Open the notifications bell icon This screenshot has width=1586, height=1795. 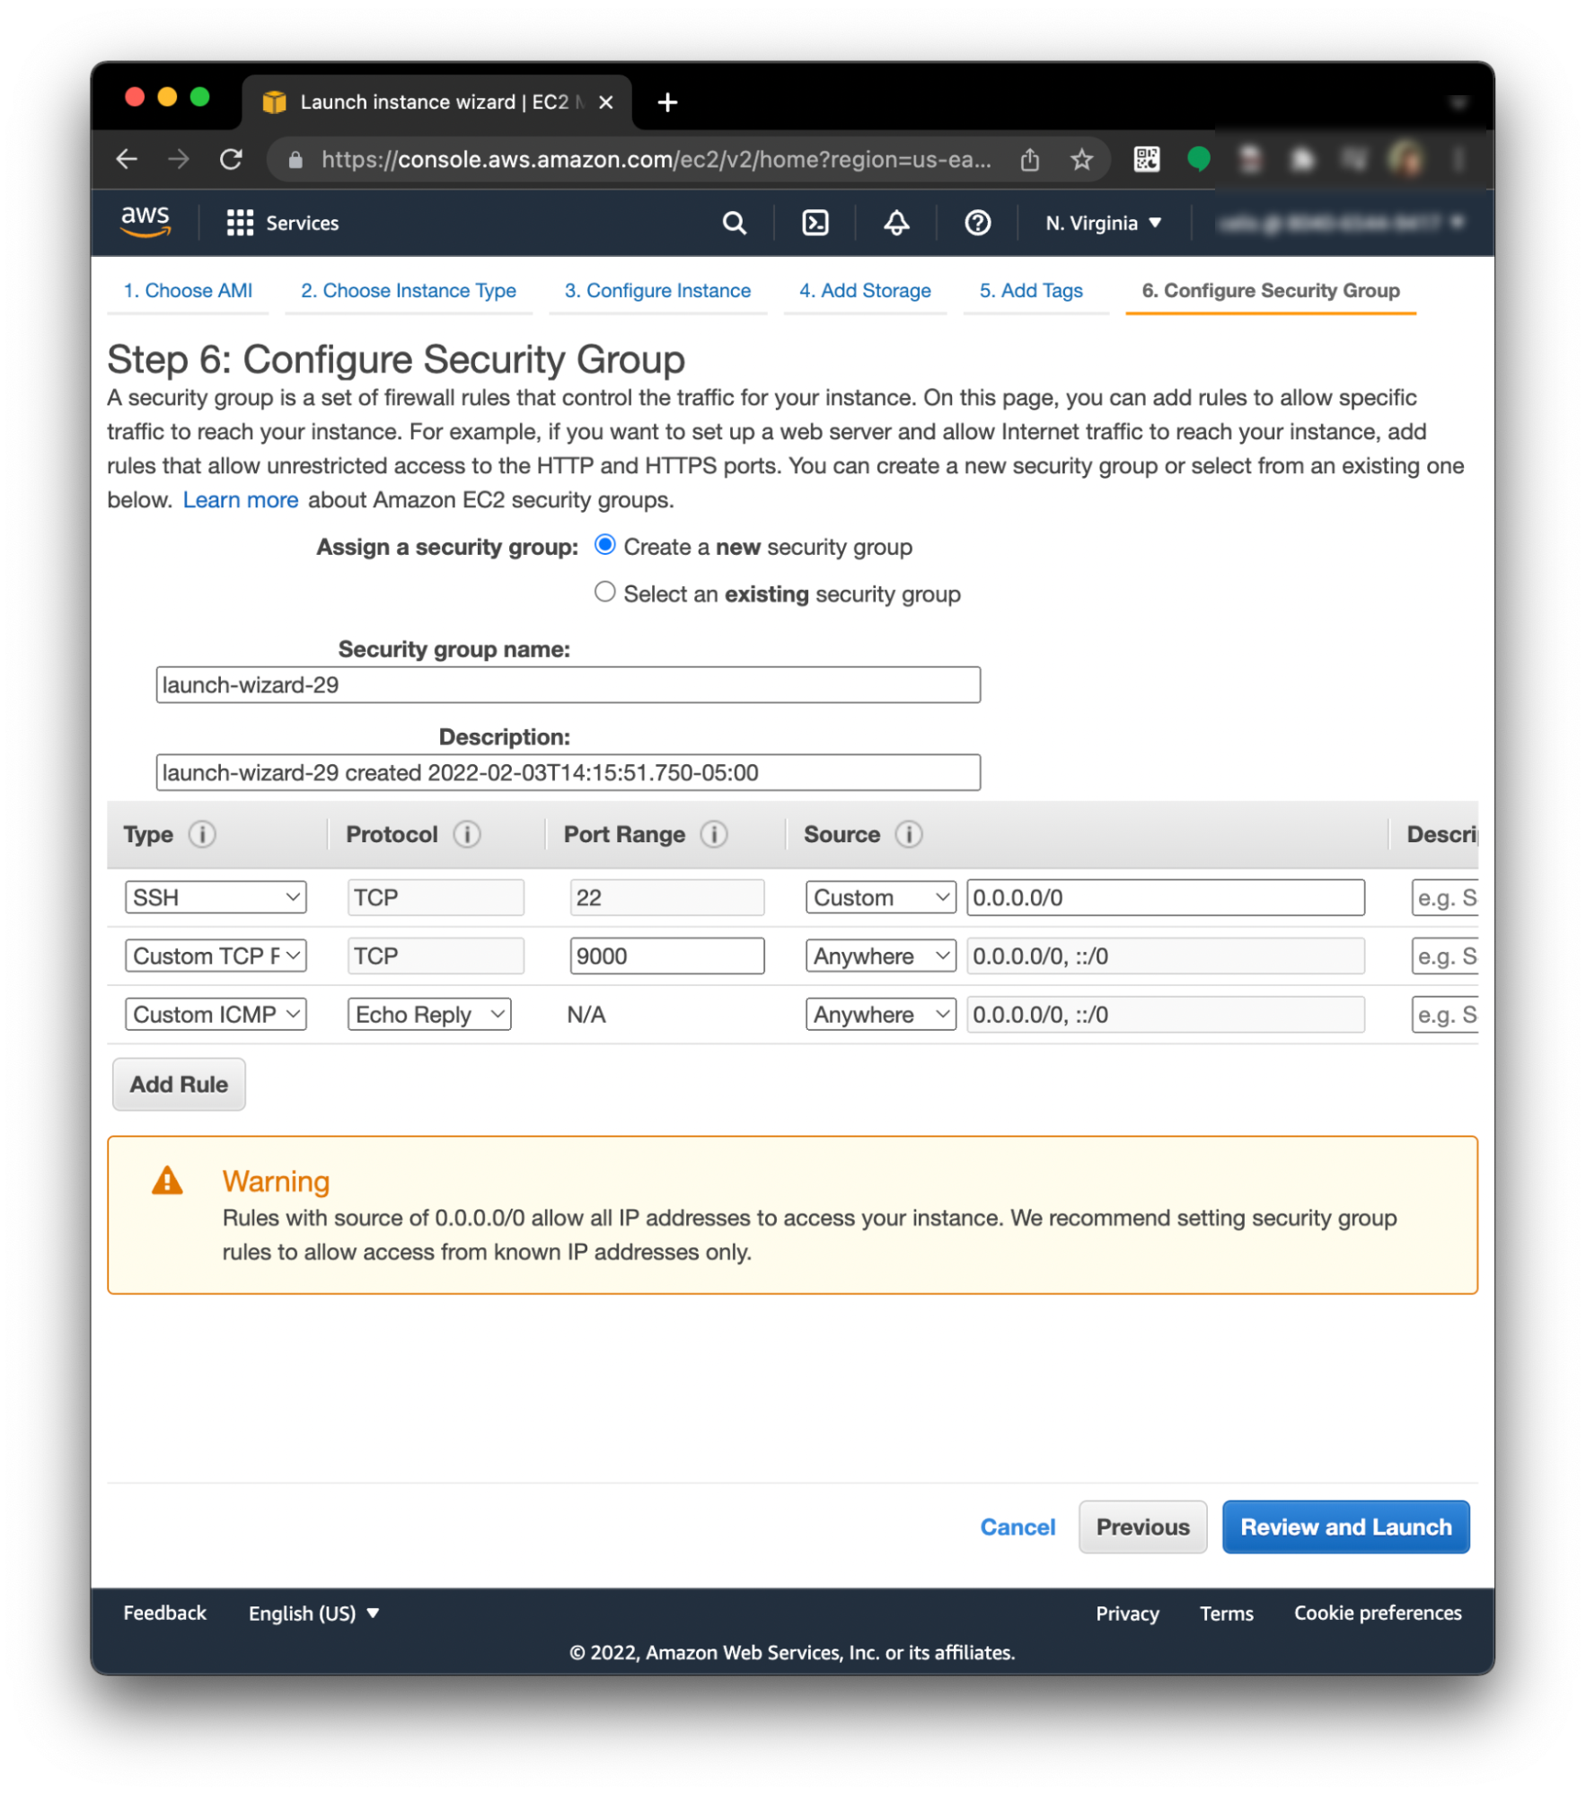pyautogui.click(x=895, y=223)
